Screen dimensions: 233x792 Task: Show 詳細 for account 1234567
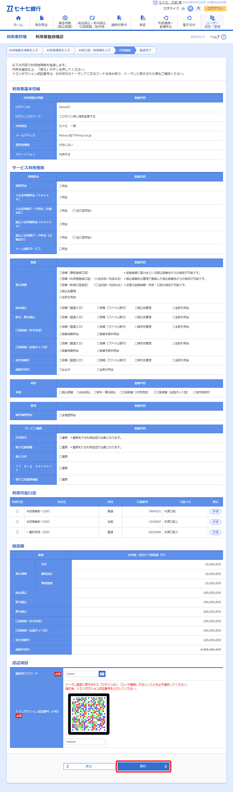point(215,522)
